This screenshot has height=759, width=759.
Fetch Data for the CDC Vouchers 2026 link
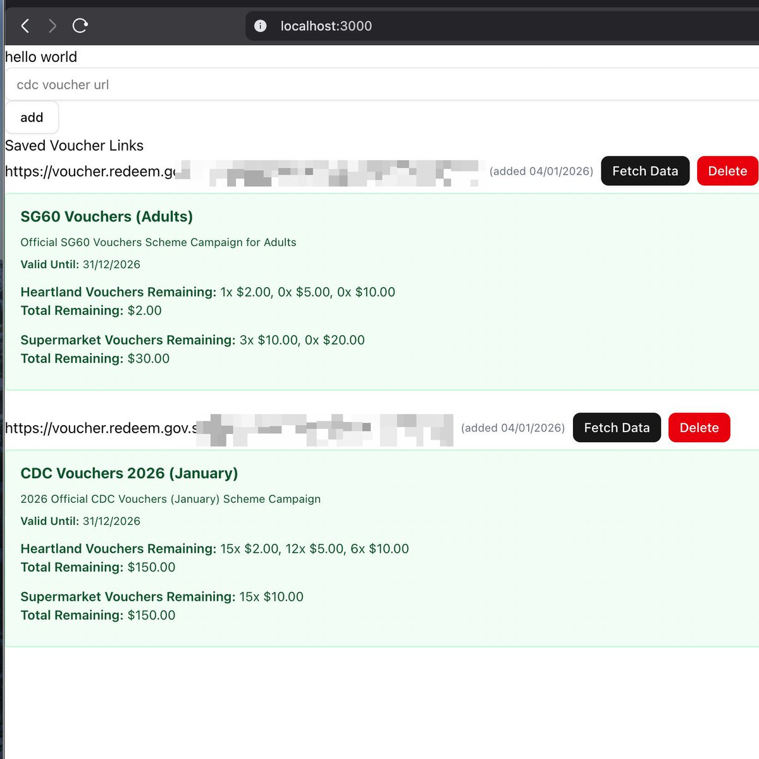point(617,428)
